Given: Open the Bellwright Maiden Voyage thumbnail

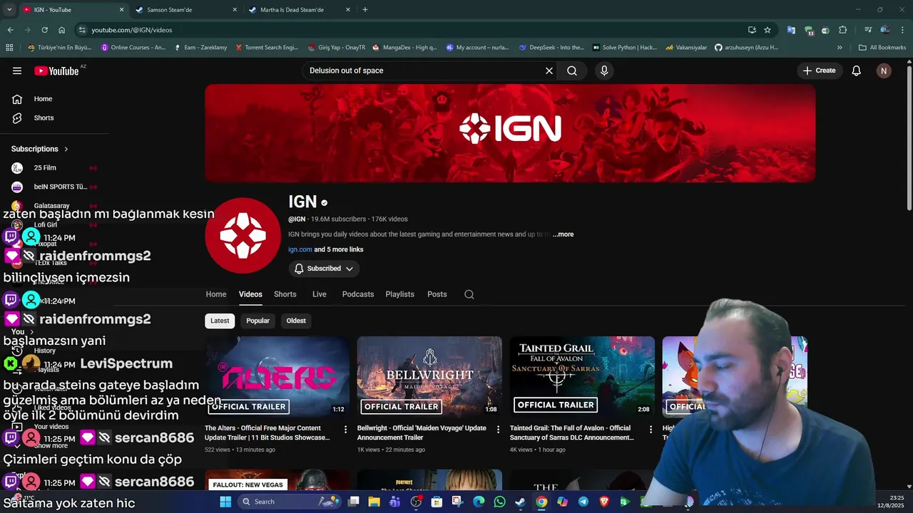Looking at the screenshot, I should (x=429, y=377).
